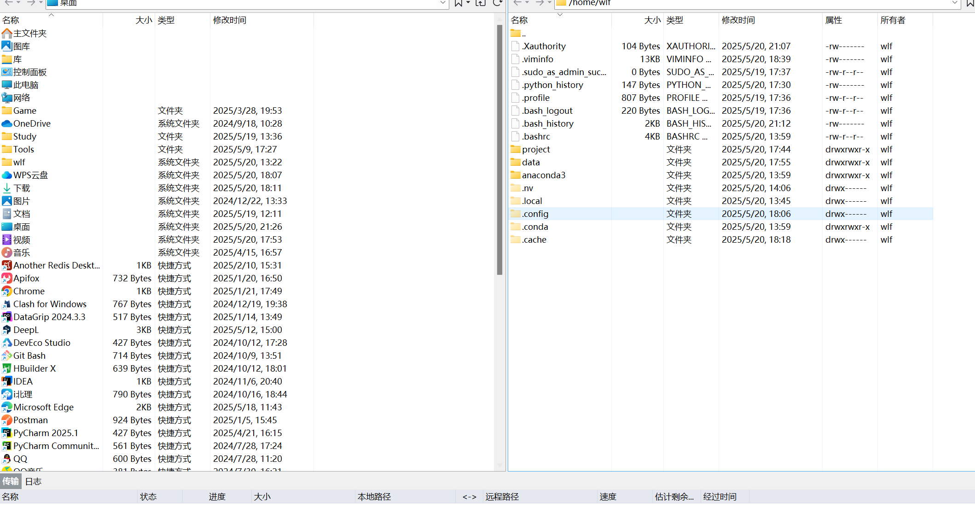Open the local bookmark dropdown arrow
The width and height of the screenshot is (975, 507).
click(468, 3)
